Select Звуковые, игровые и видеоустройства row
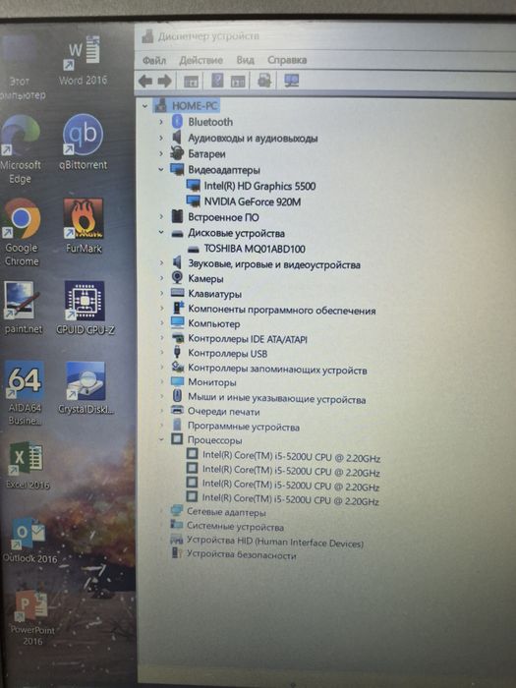Screen dimensions: 516x688 tap(274, 264)
